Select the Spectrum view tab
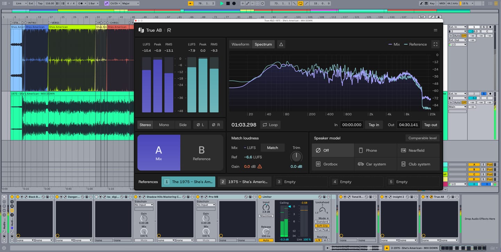The image size is (501, 252). coord(263,44)
